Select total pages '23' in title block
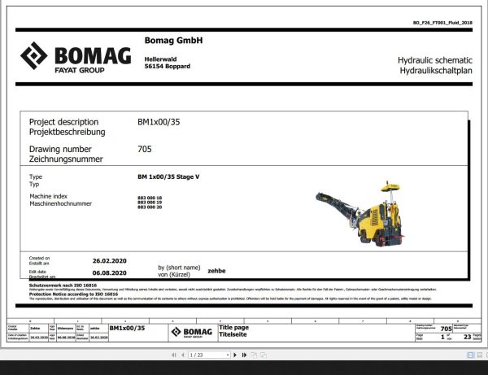The image size is (488, 375). coord(467,337)
